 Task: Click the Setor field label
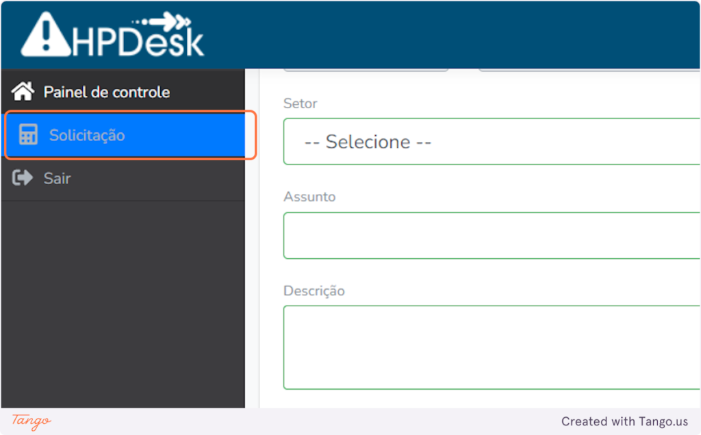tap(300, 103)
